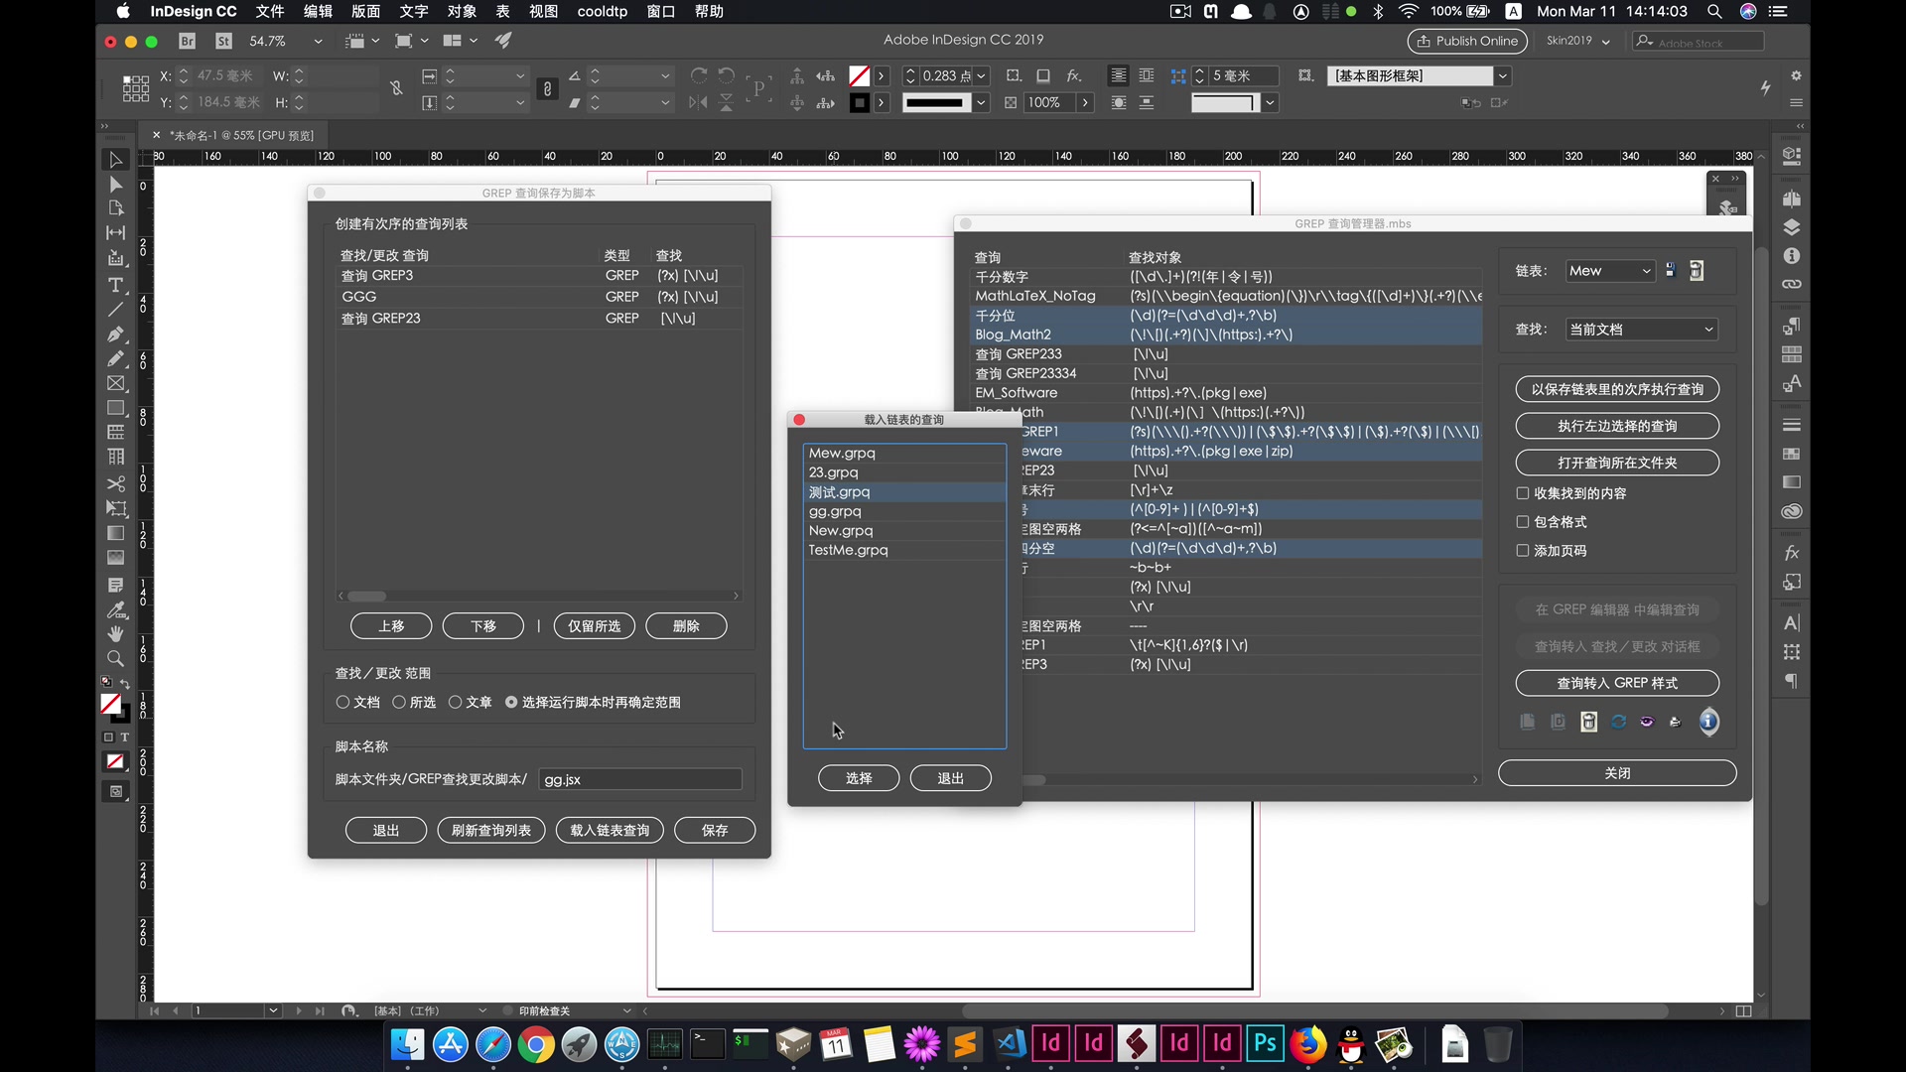The image size is (1906, 1072).
Task: Click the 选择 button to load selected query
Action: [858, 778]
